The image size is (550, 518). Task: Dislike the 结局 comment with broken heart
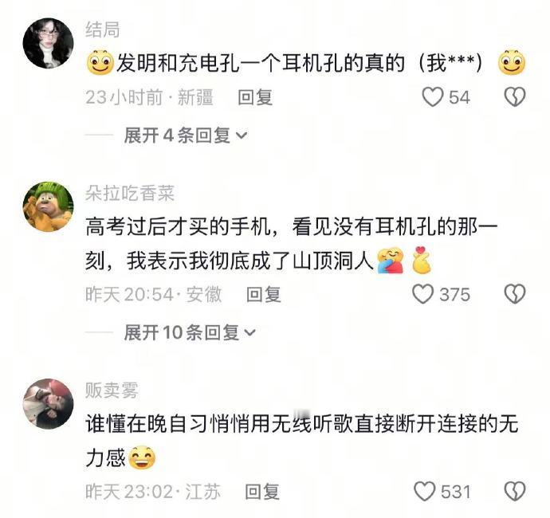pyautogui.click(x=515, y=96)
